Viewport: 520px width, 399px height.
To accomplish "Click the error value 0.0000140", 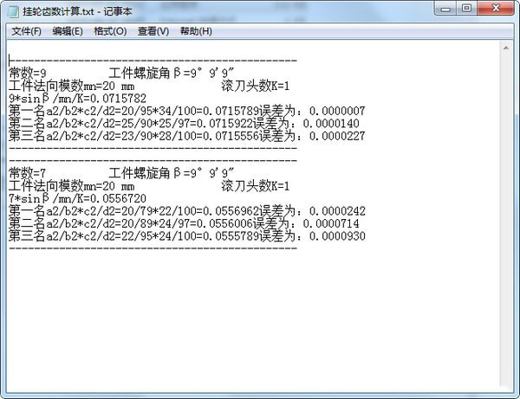I will (x=331, y=124).
